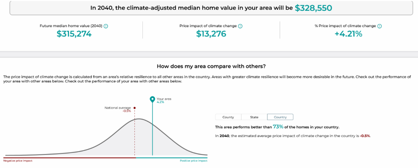The height and width of the screenshot is (168, 418).
Task: Switch comparison to County
Action: [x=228, y=117]
